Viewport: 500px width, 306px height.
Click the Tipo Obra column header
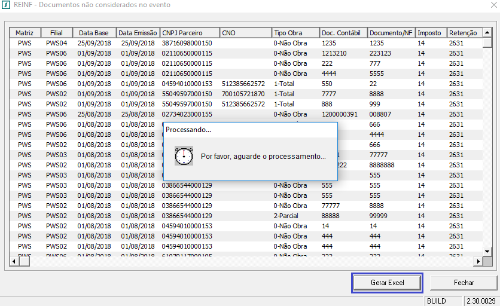click(x=295, y=33)
